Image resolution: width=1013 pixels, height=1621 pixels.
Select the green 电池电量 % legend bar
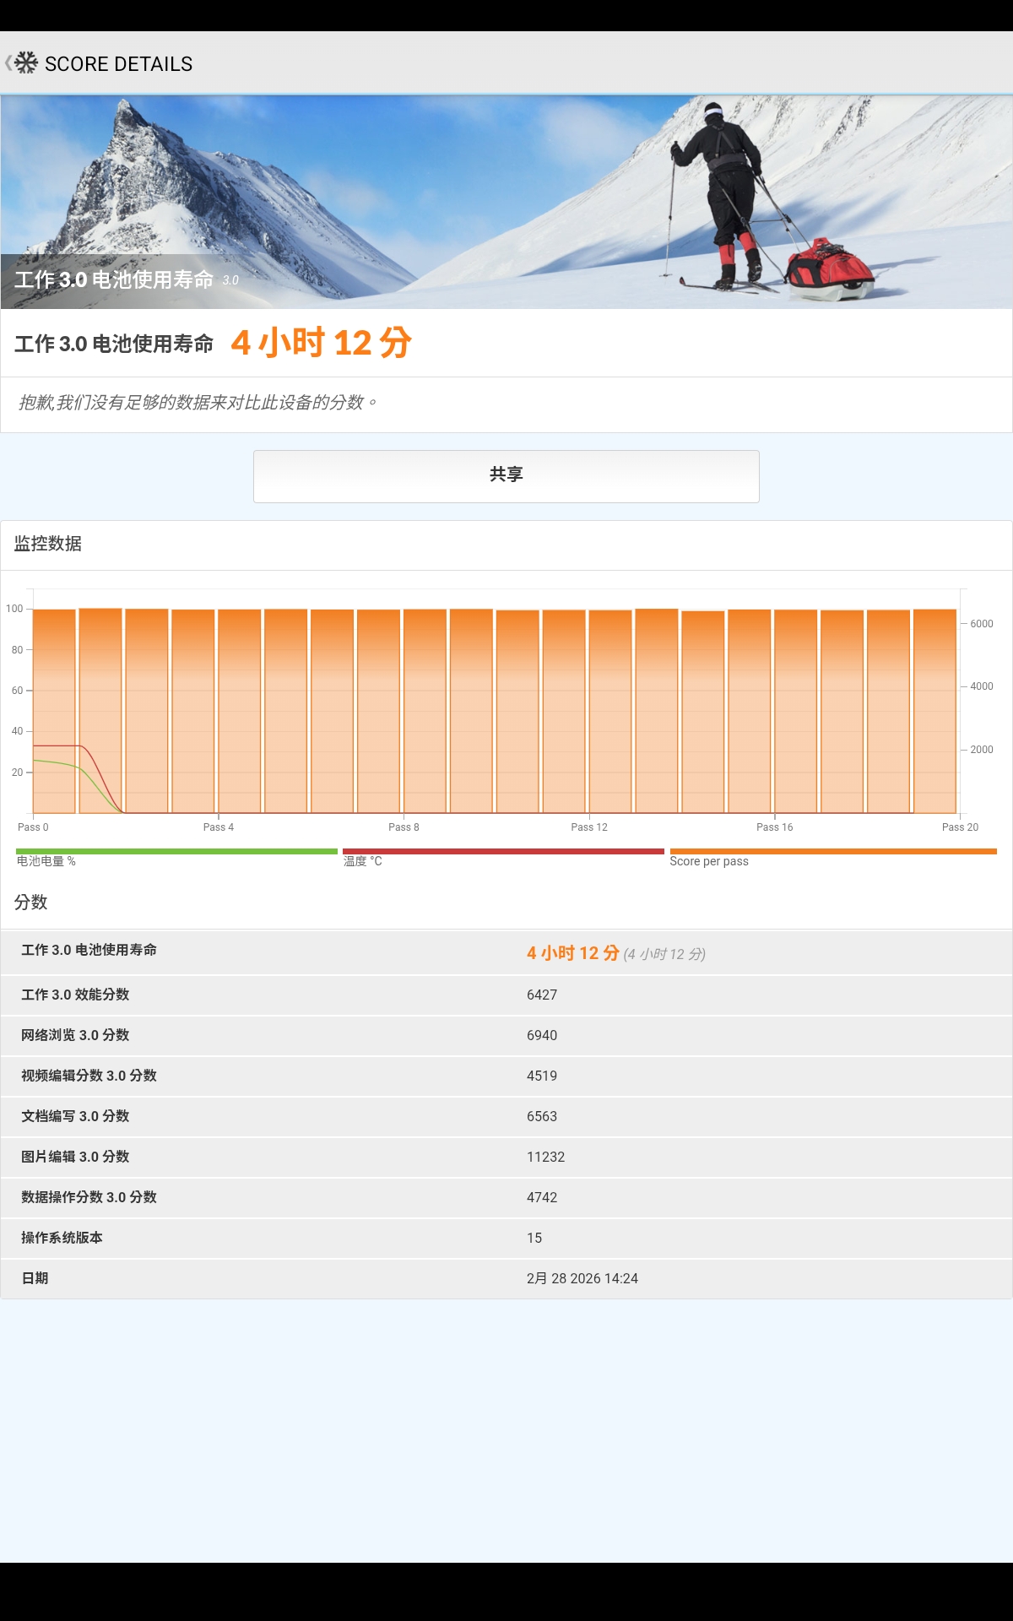(176, 852)
